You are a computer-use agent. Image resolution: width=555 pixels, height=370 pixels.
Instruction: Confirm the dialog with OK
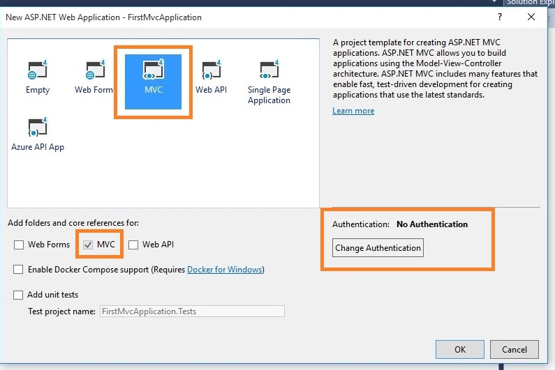click(x=460, y=349)
